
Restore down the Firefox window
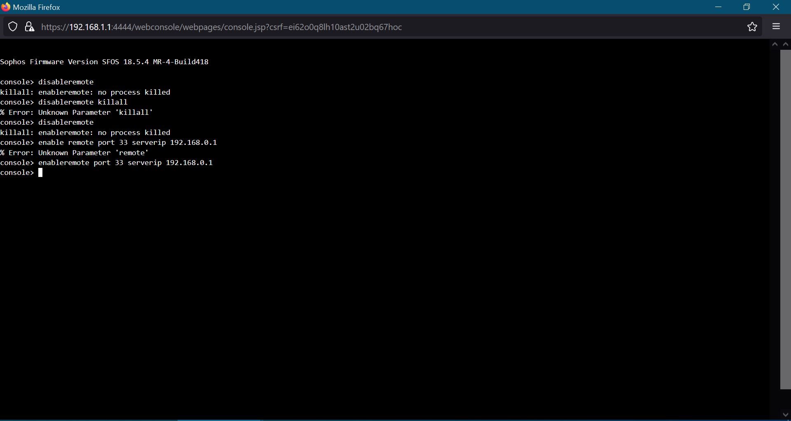point(747,7)
